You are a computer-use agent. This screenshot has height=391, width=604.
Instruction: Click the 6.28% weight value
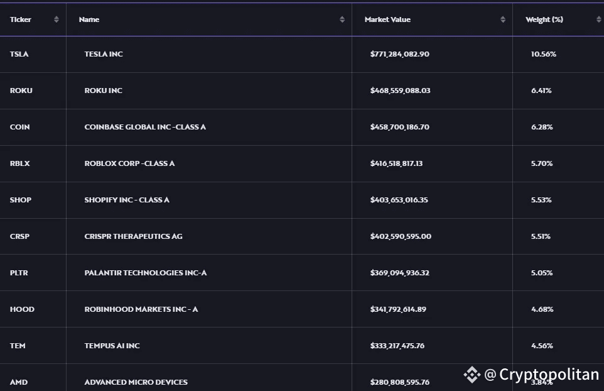(x=542, y=127)
